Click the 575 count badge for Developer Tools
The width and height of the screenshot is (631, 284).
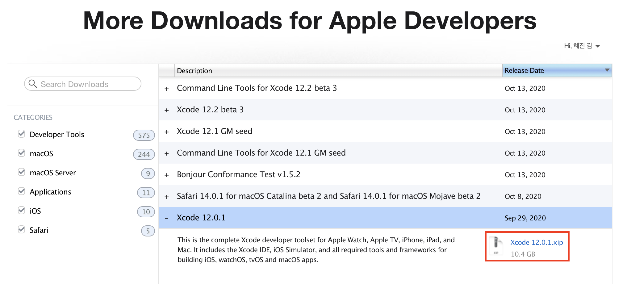[144, 135]
